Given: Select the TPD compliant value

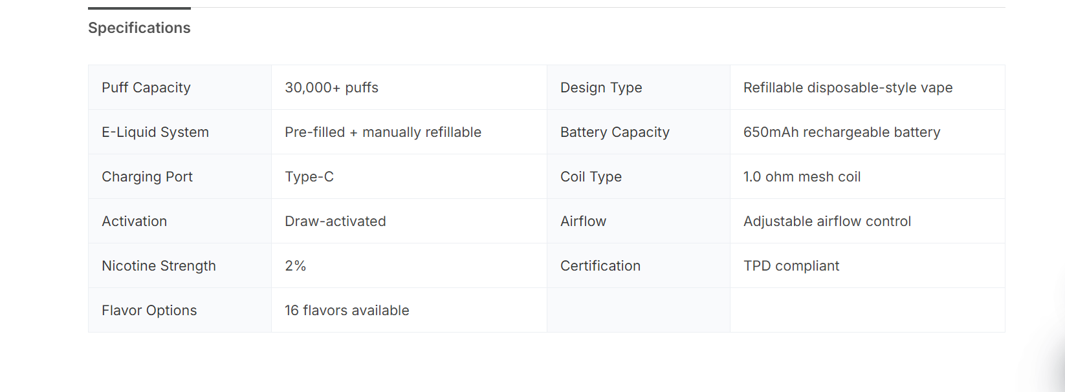Looking at the screenshot, I should 791,266.
